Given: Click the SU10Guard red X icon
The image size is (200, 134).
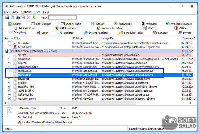Looking at the screenshot, I should (x=15, y=47).
